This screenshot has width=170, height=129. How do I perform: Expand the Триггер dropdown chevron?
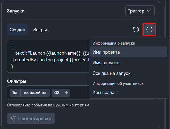(x=149, y=11)
